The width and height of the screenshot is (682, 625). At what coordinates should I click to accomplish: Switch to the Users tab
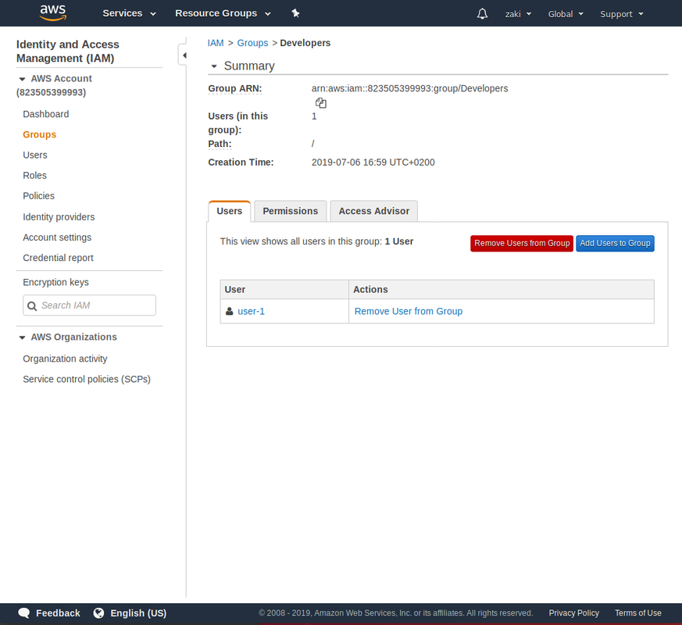[x=229, y=212]
